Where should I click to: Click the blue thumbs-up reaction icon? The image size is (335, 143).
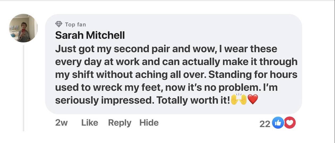coord(278,123)
